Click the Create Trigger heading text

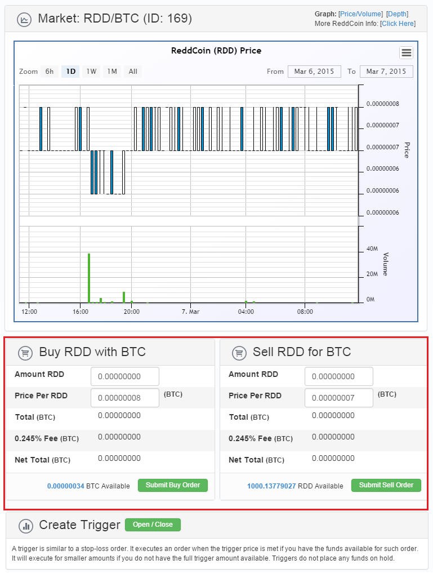click(80, 525)
